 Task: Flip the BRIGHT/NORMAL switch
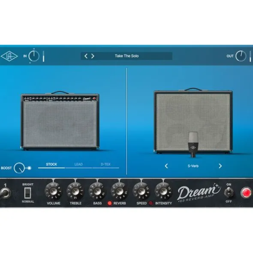pos(27,193)
